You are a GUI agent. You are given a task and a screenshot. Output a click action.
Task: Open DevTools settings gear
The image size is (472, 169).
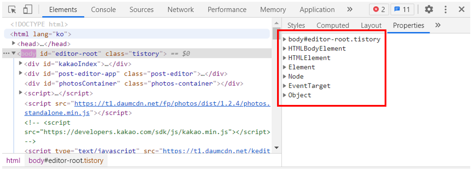pos(429,9)
